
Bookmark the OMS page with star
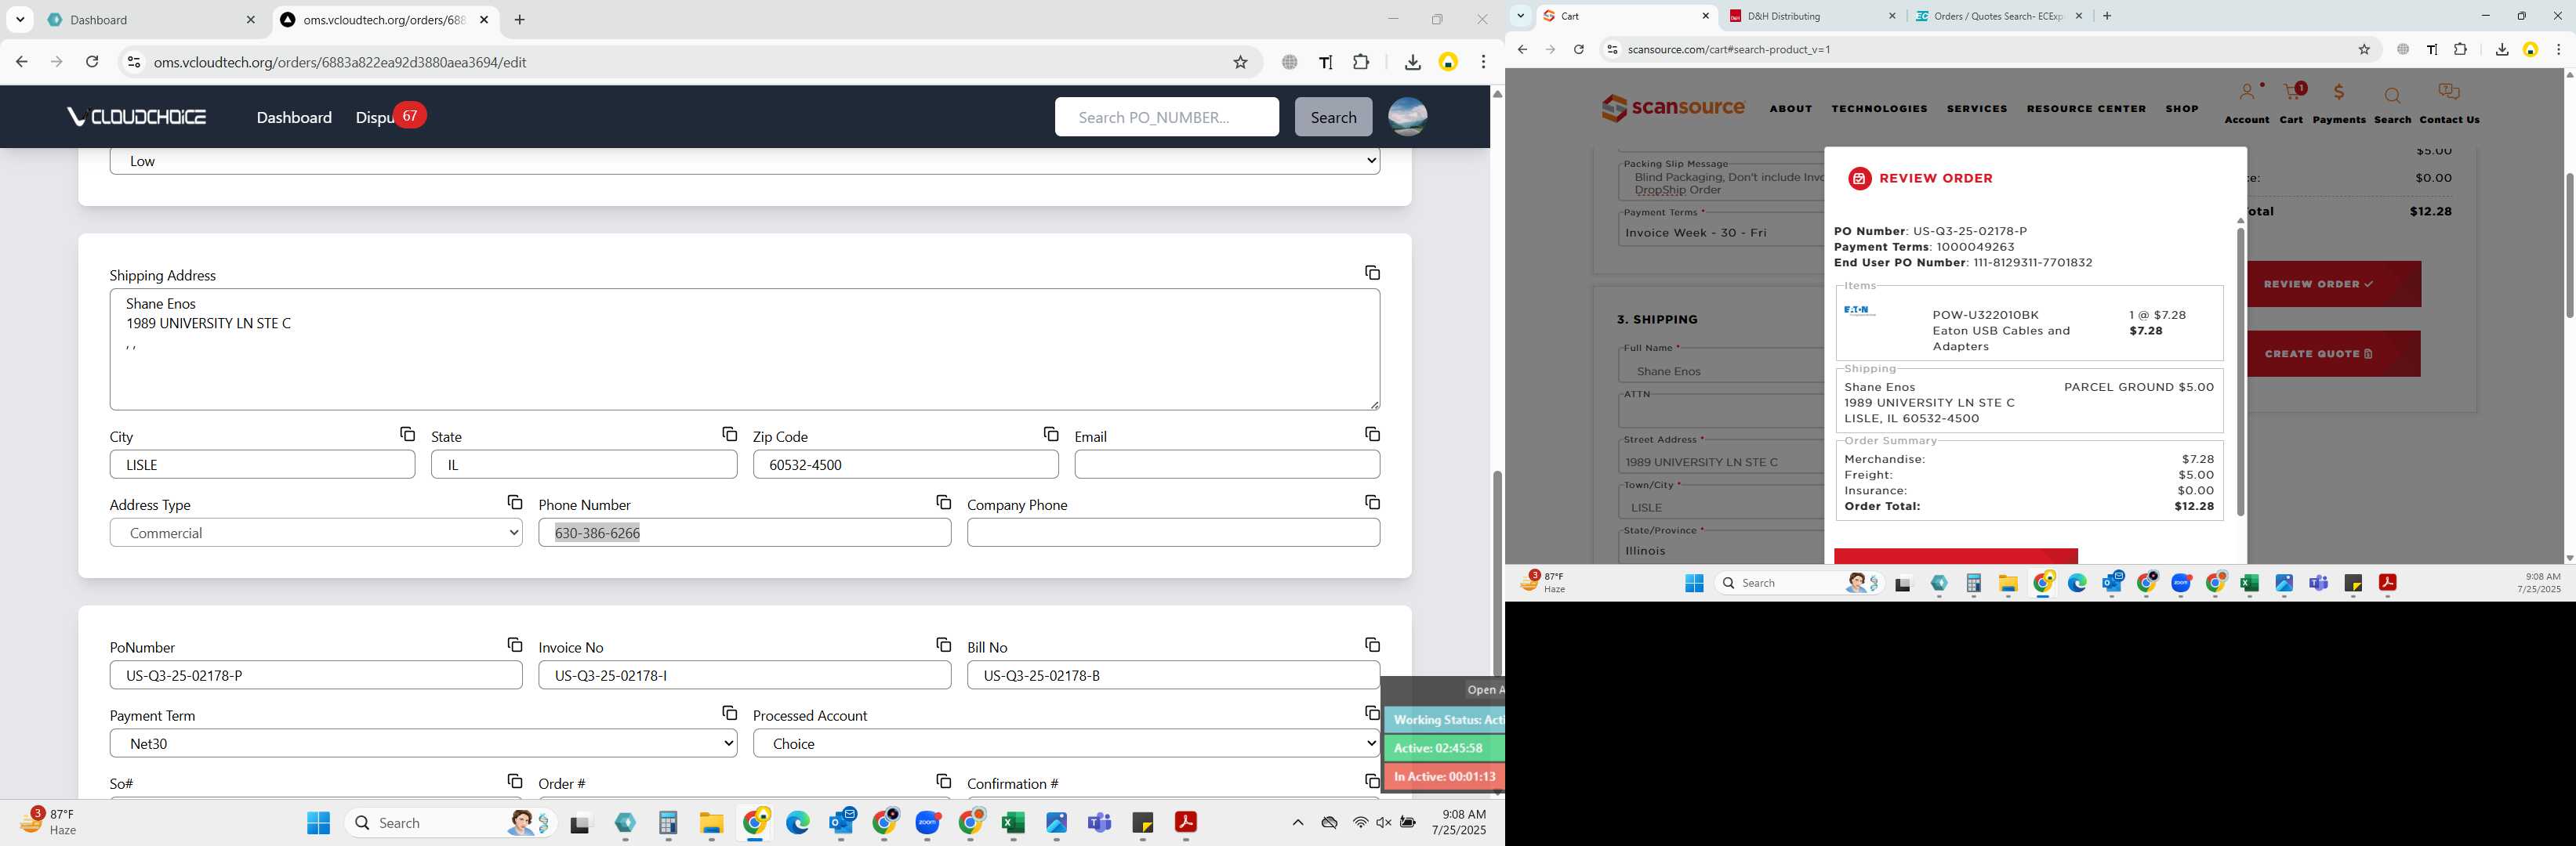tap(1240, 62)
